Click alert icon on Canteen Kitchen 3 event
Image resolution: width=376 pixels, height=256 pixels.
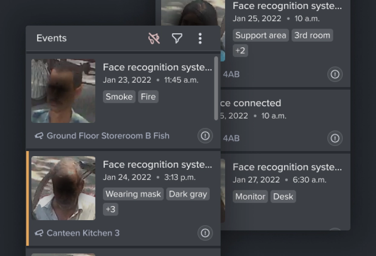tap(205, 233)
